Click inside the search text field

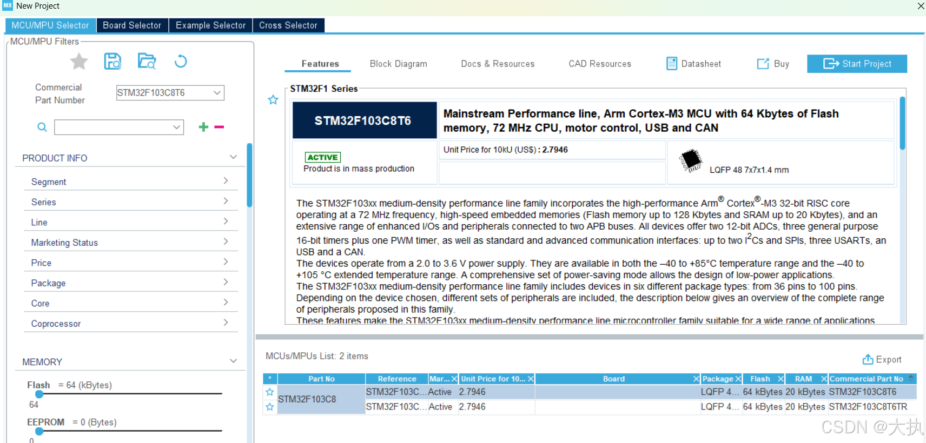(113, 127)
